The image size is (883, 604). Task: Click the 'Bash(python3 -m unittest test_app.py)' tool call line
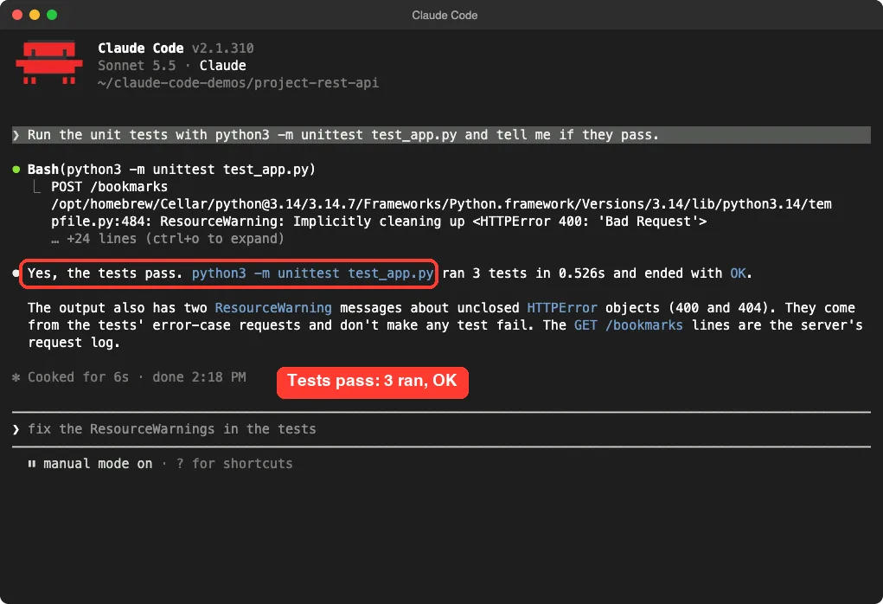coord(172,169)
